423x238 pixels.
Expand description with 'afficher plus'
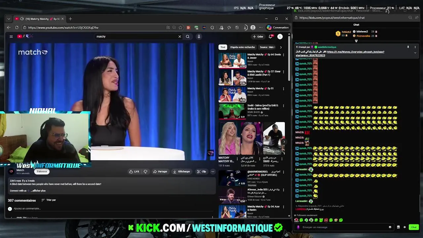point(38,191)
